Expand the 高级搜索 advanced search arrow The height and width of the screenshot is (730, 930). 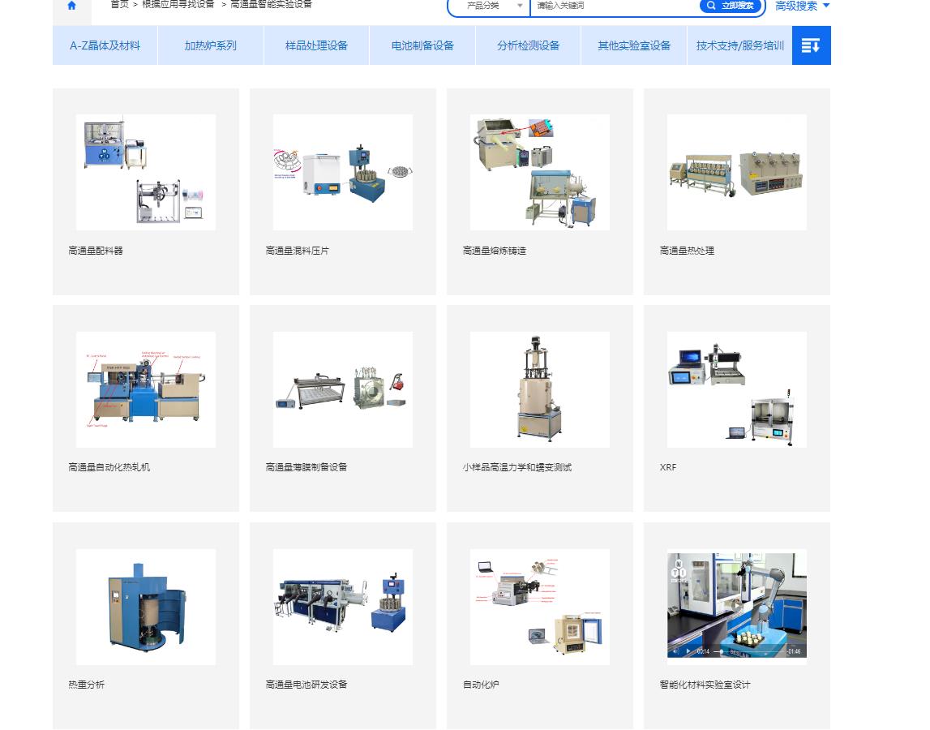point(825,6)
